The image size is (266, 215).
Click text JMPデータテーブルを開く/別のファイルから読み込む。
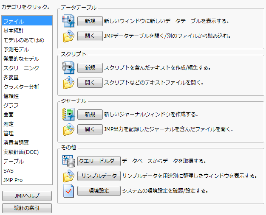click(167, 36)
